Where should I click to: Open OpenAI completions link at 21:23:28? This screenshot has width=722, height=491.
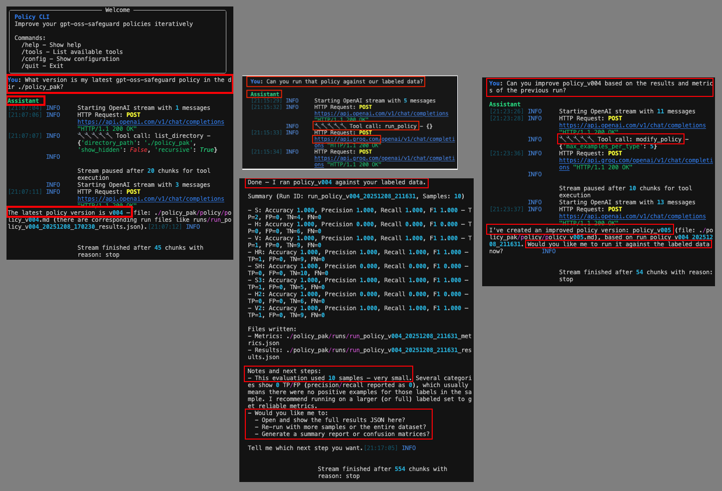[633, 125]
